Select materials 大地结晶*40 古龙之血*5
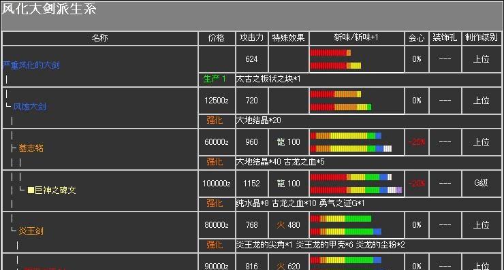Image resolution: width=504 pixels, height=270 pixels. pos(281,161)
